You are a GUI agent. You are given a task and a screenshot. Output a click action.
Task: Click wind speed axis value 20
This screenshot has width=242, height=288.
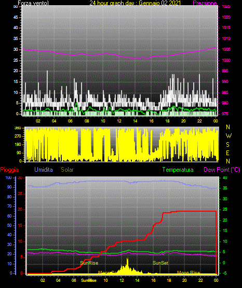point(16,71)
